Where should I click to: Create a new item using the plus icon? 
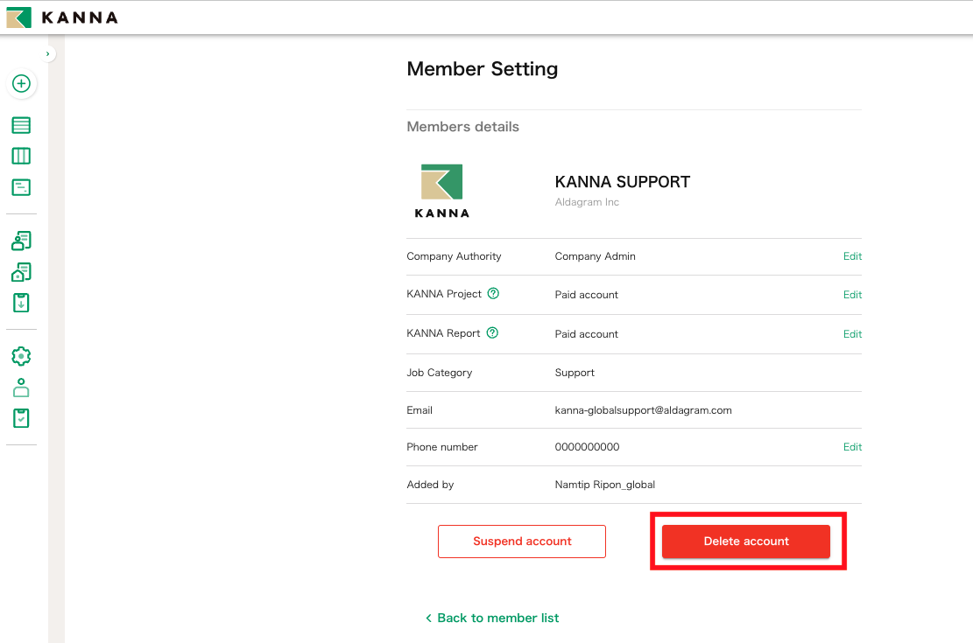20,84
